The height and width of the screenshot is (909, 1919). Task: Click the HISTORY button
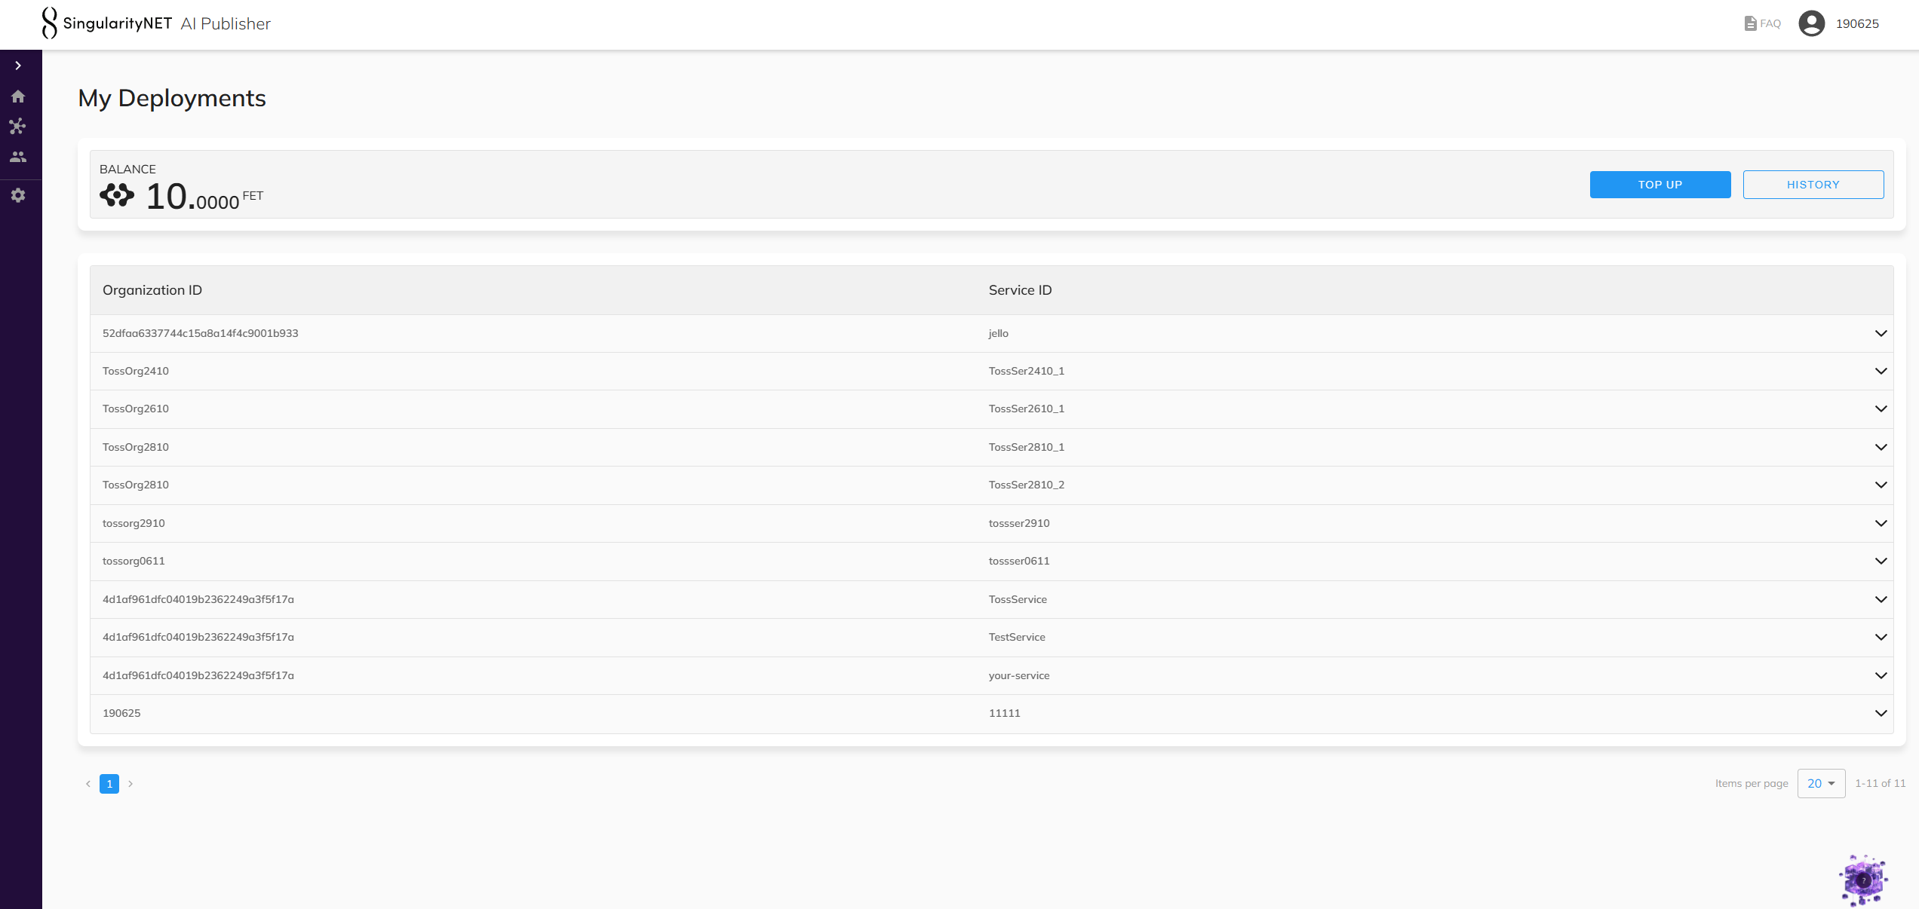point(1813,184)
